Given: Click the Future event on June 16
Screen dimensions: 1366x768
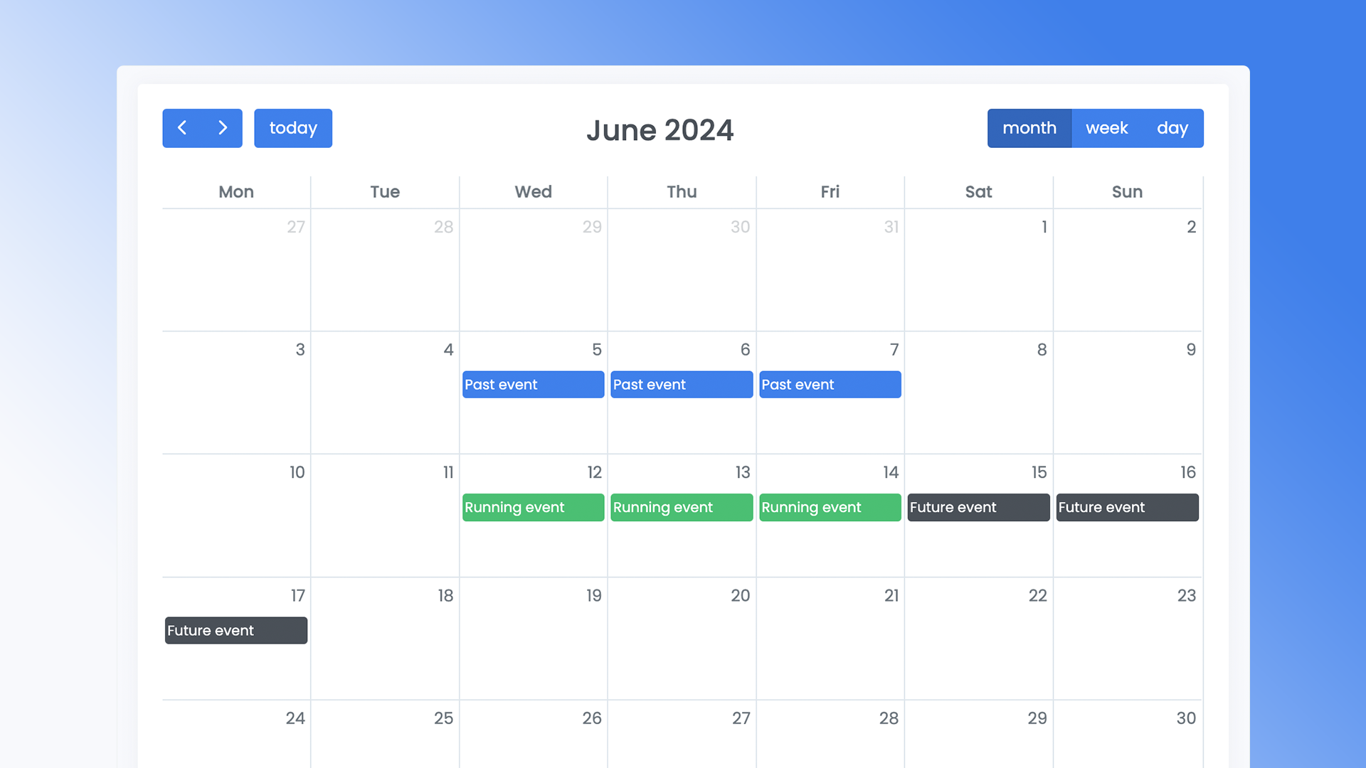Looking at the screenshot, I should point(1126,507).
